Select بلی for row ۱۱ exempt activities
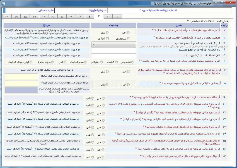This screenshot has width=237, height=168. click(93, 113)
